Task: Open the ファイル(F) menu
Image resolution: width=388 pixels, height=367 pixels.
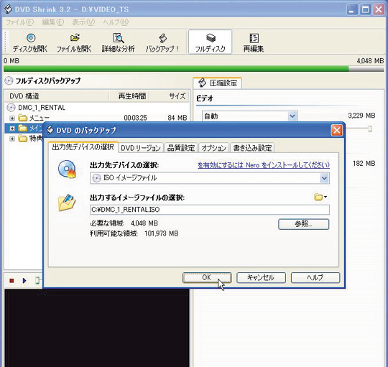Action: 19,22
